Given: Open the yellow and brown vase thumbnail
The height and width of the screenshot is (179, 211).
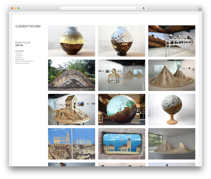Looking at the screenshot, I should click(x=72, y=41).
